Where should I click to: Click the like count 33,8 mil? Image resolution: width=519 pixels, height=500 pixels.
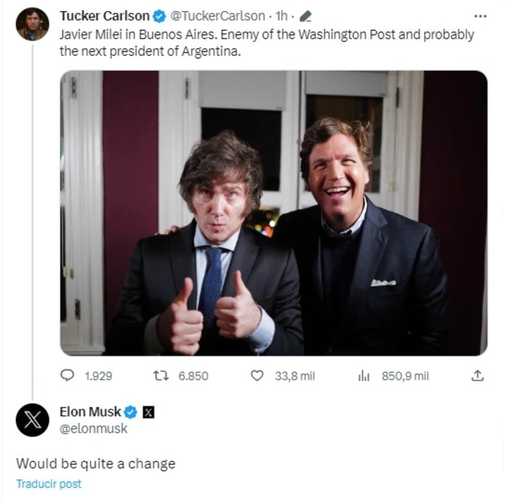294,376
